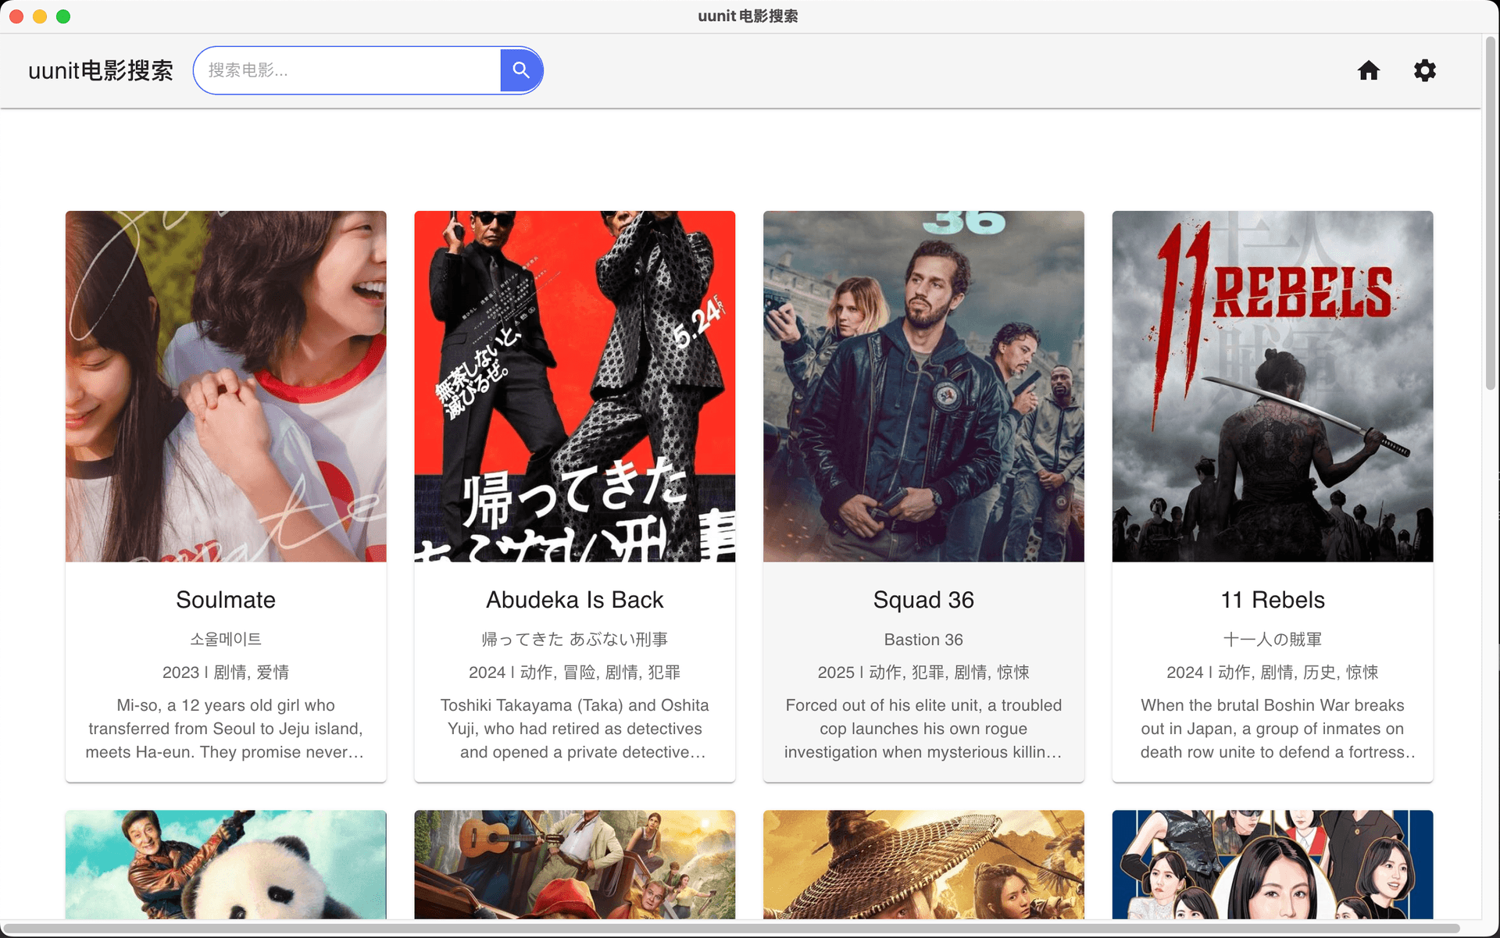
Task: Click the uunit电影搜索 app title
Action: click(101, 70)
